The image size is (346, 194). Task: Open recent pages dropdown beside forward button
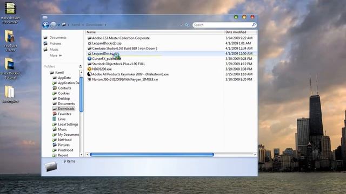coord(59,25)
